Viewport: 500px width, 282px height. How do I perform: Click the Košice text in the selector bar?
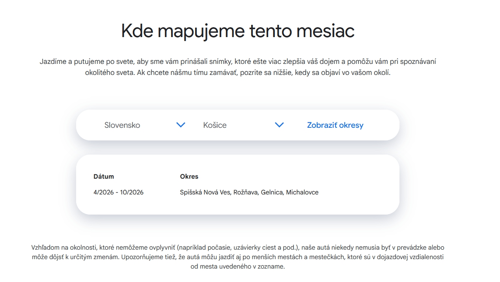tap(215, 125)
